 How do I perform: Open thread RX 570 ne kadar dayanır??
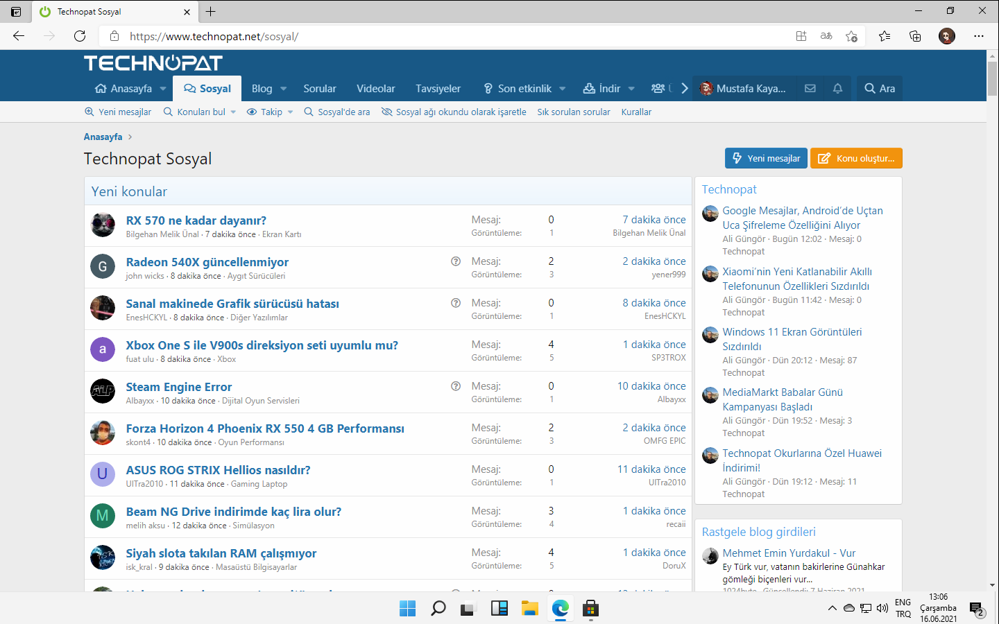[196, 220]
